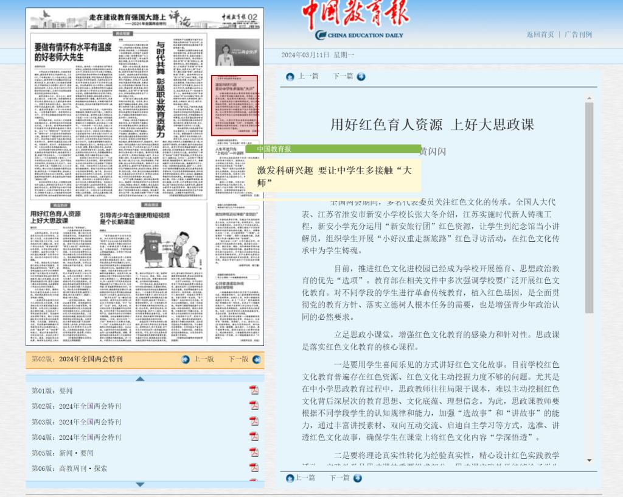Click bottom next-article icon beside 下一篇
Image resolution: width=623 pixels, height=497 pixels.
(358, 478)
